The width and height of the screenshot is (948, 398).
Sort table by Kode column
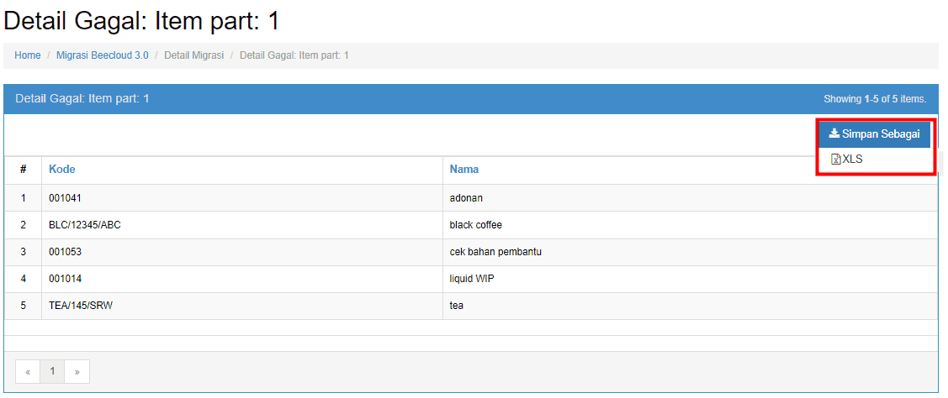pos(61,170)
